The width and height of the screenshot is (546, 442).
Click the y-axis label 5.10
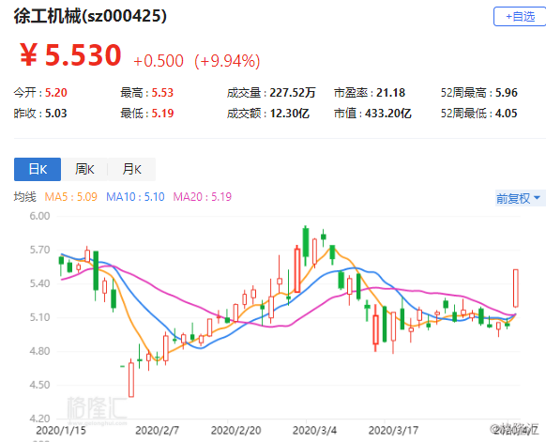[39, 317]
